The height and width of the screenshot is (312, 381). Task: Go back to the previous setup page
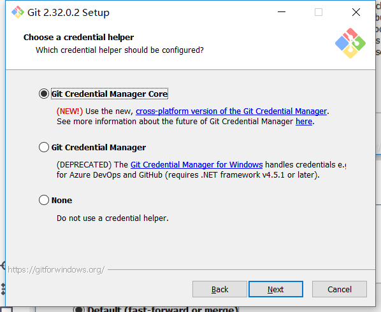click(x=220, y=289)
